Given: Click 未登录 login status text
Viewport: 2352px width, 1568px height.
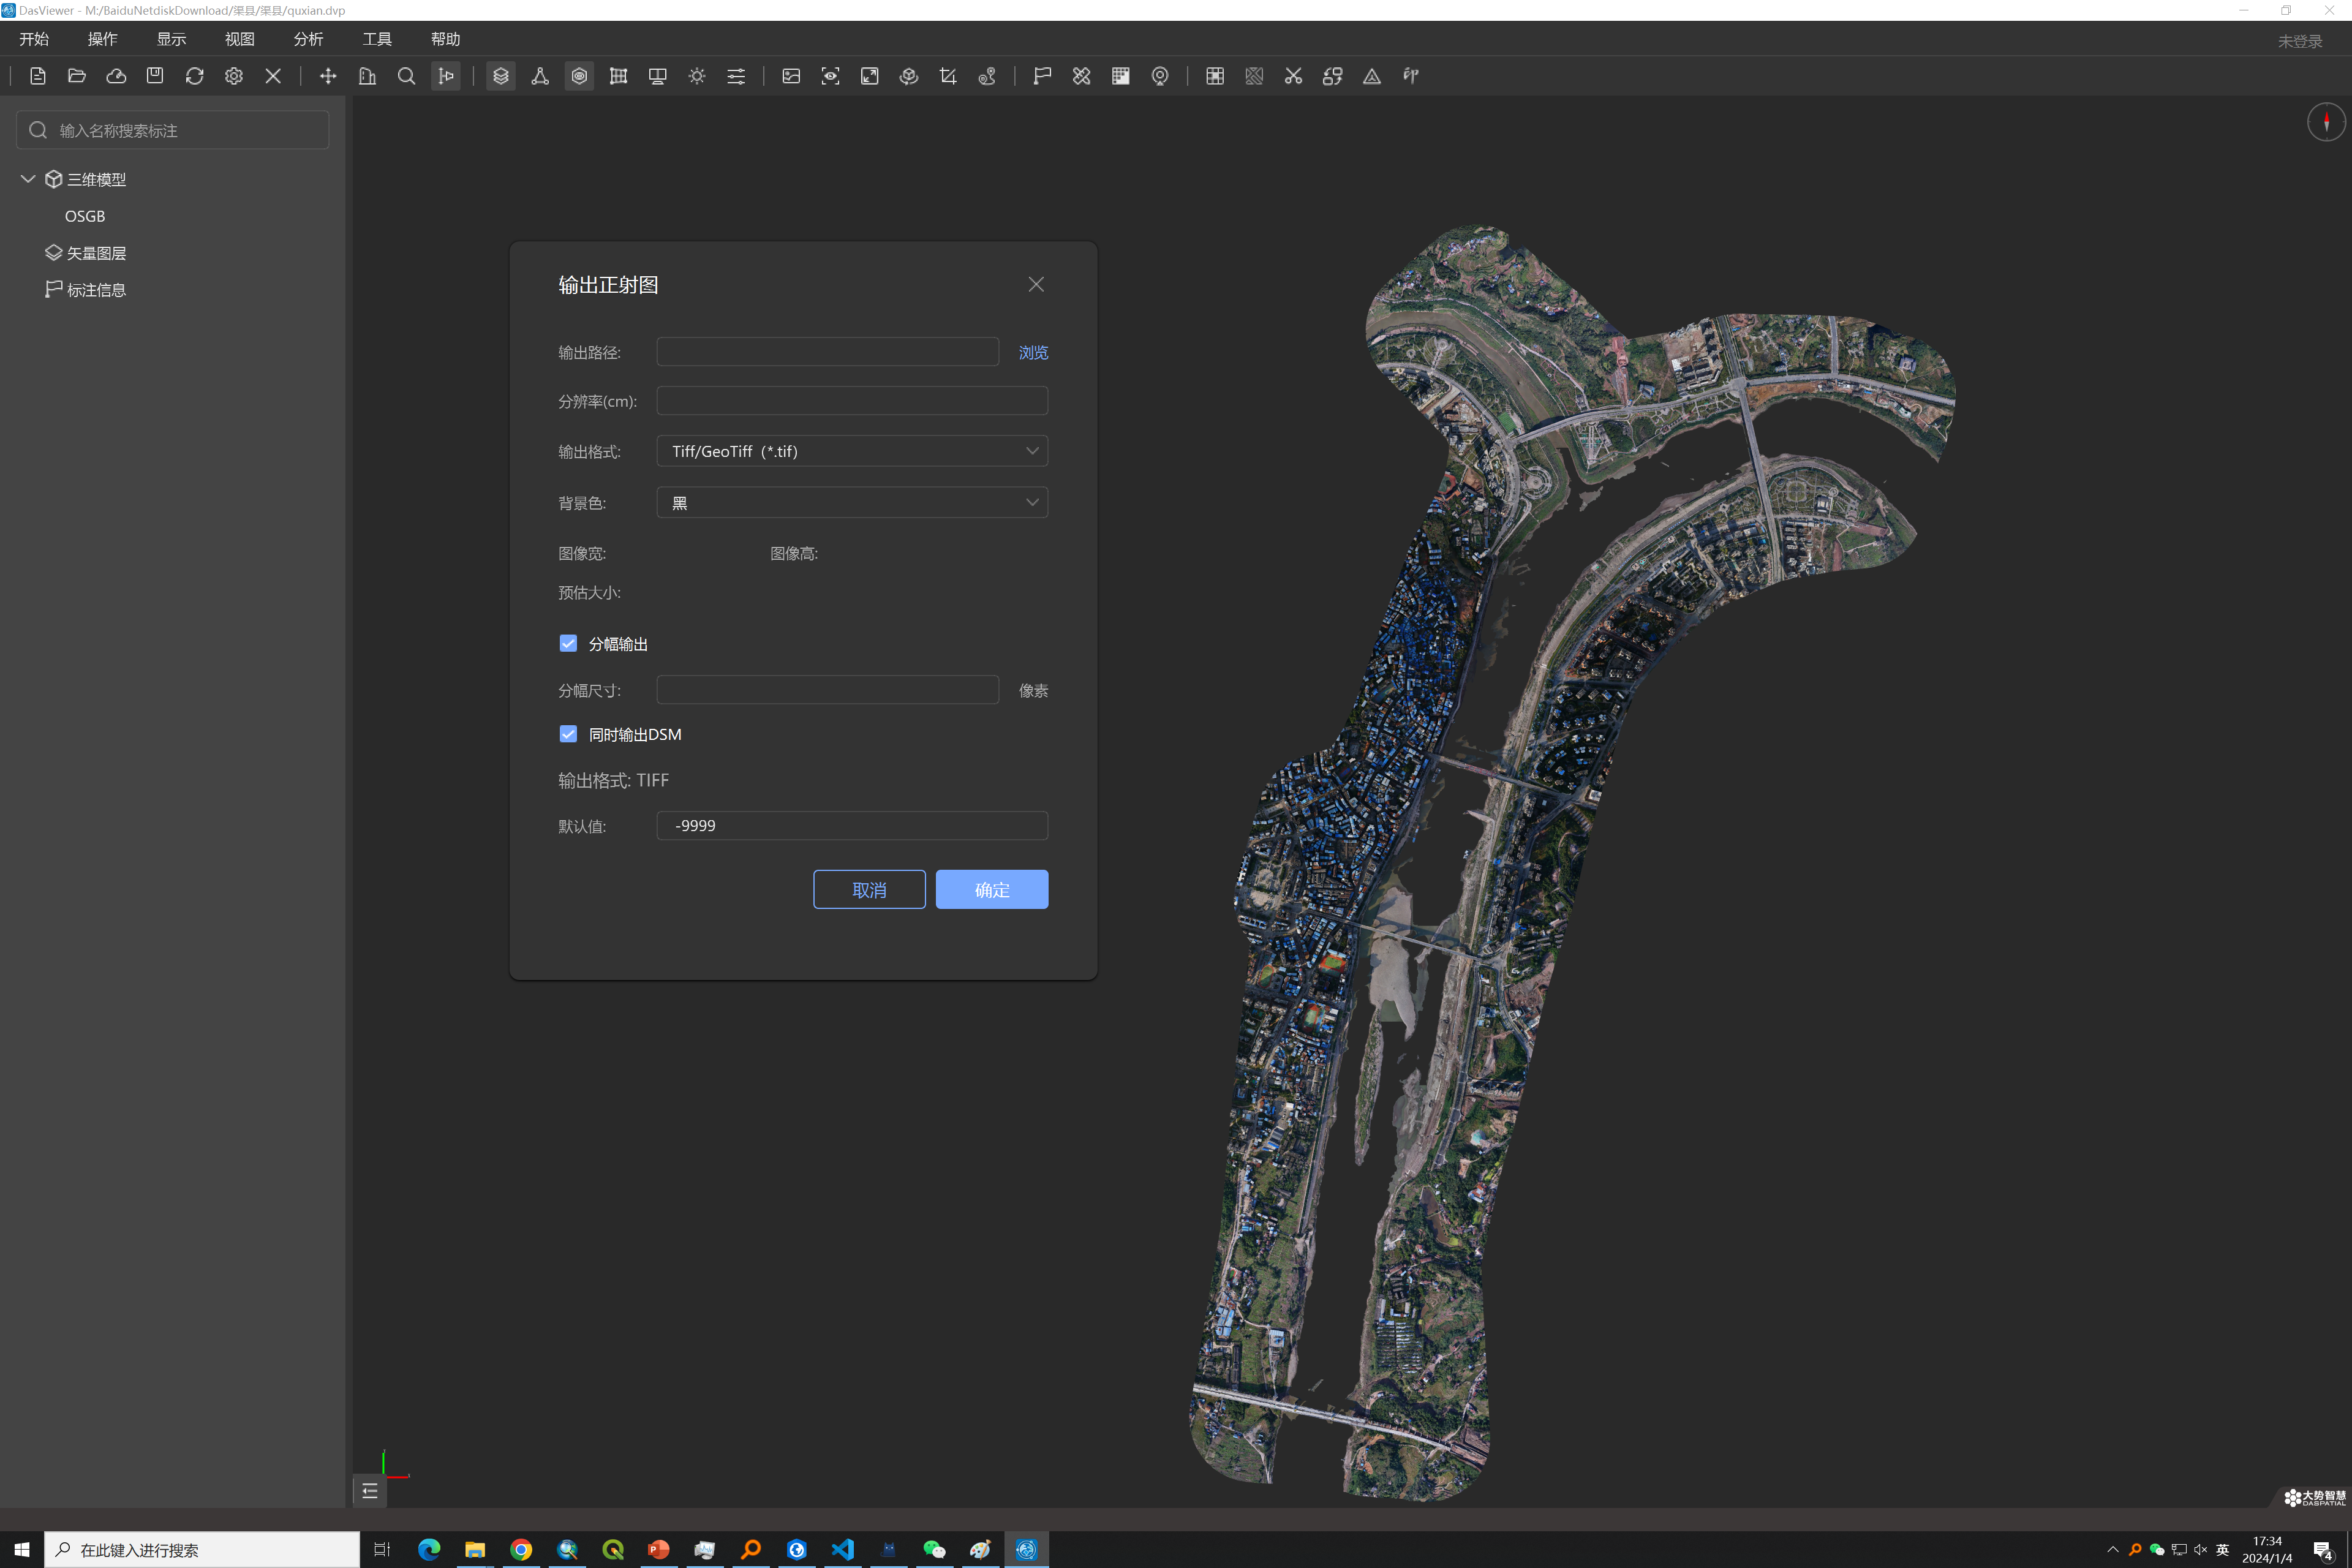Looking at the screenshot, I should (2300, 41).
